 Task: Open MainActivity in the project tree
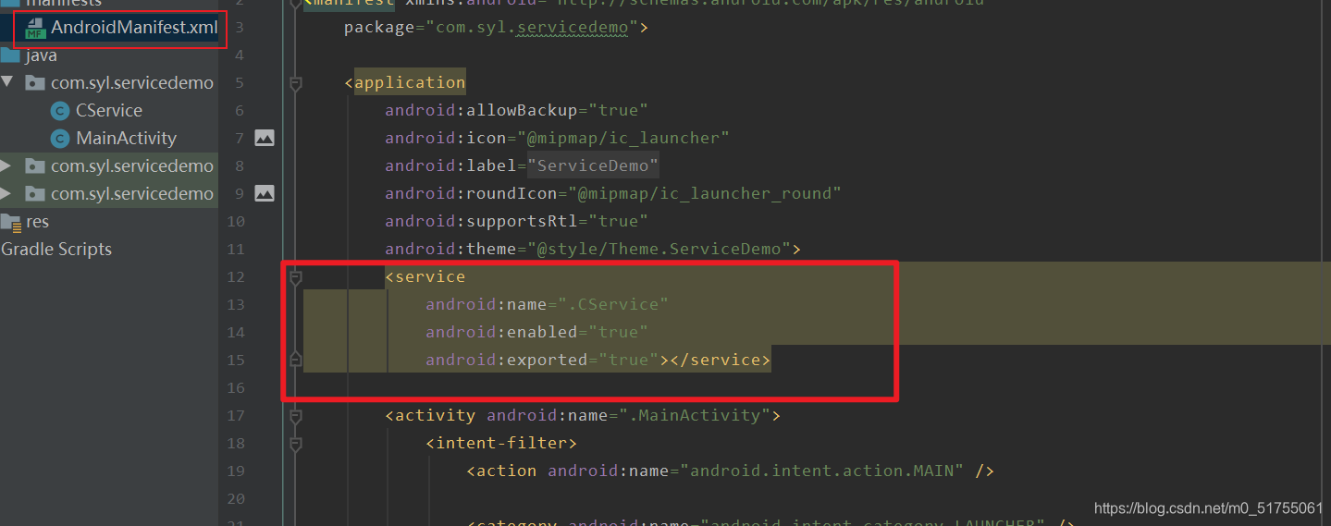pyautogui.click(x=126, y=138)
